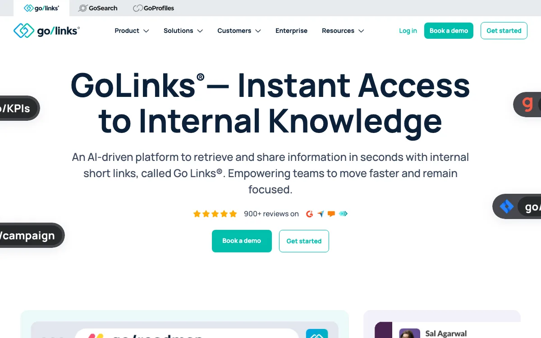Click the hero Book a demo button

(242, 241)
